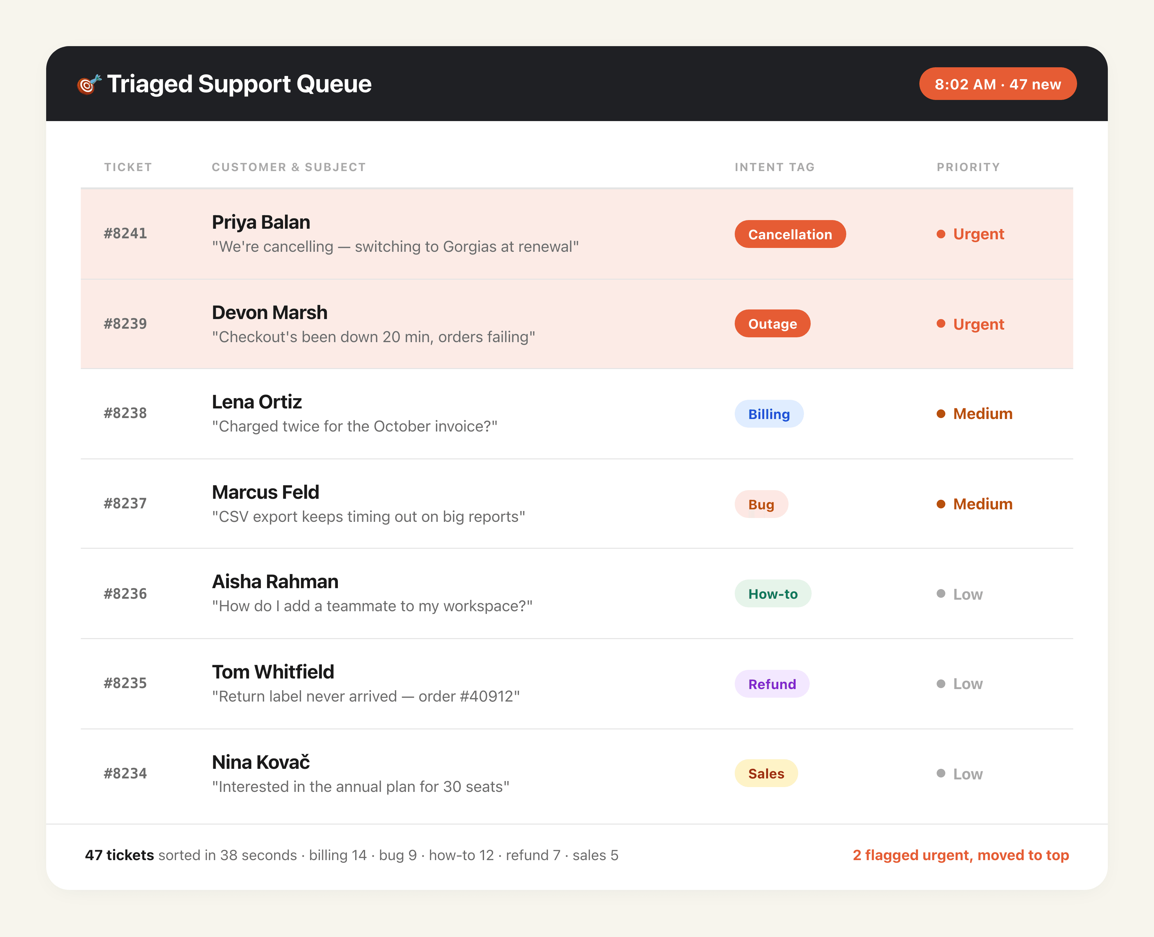Click subject "Checkout's been down 20 min"
1154x937 pixels.
coord(374,337)
